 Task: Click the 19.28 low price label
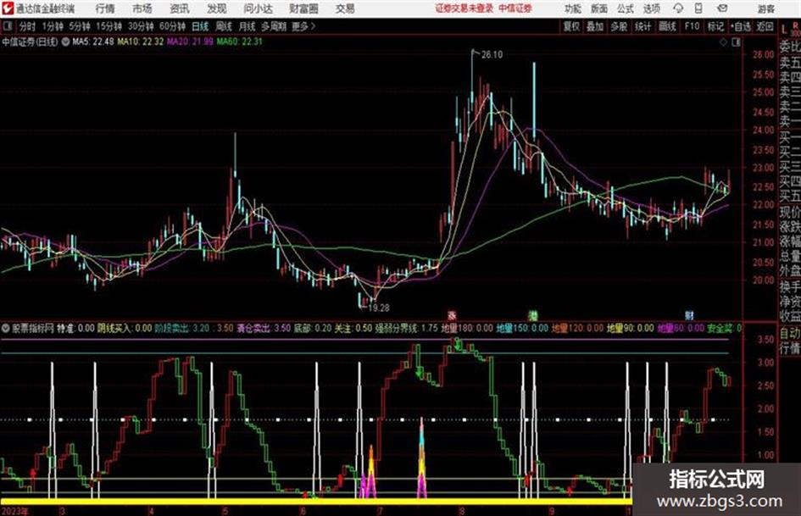point(379,308)
